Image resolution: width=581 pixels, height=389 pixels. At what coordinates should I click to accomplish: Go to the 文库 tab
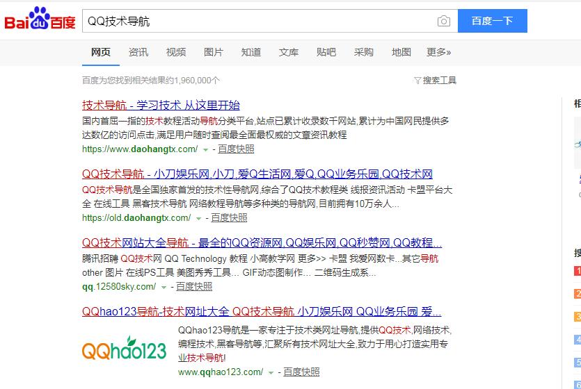tap(289, 52)
